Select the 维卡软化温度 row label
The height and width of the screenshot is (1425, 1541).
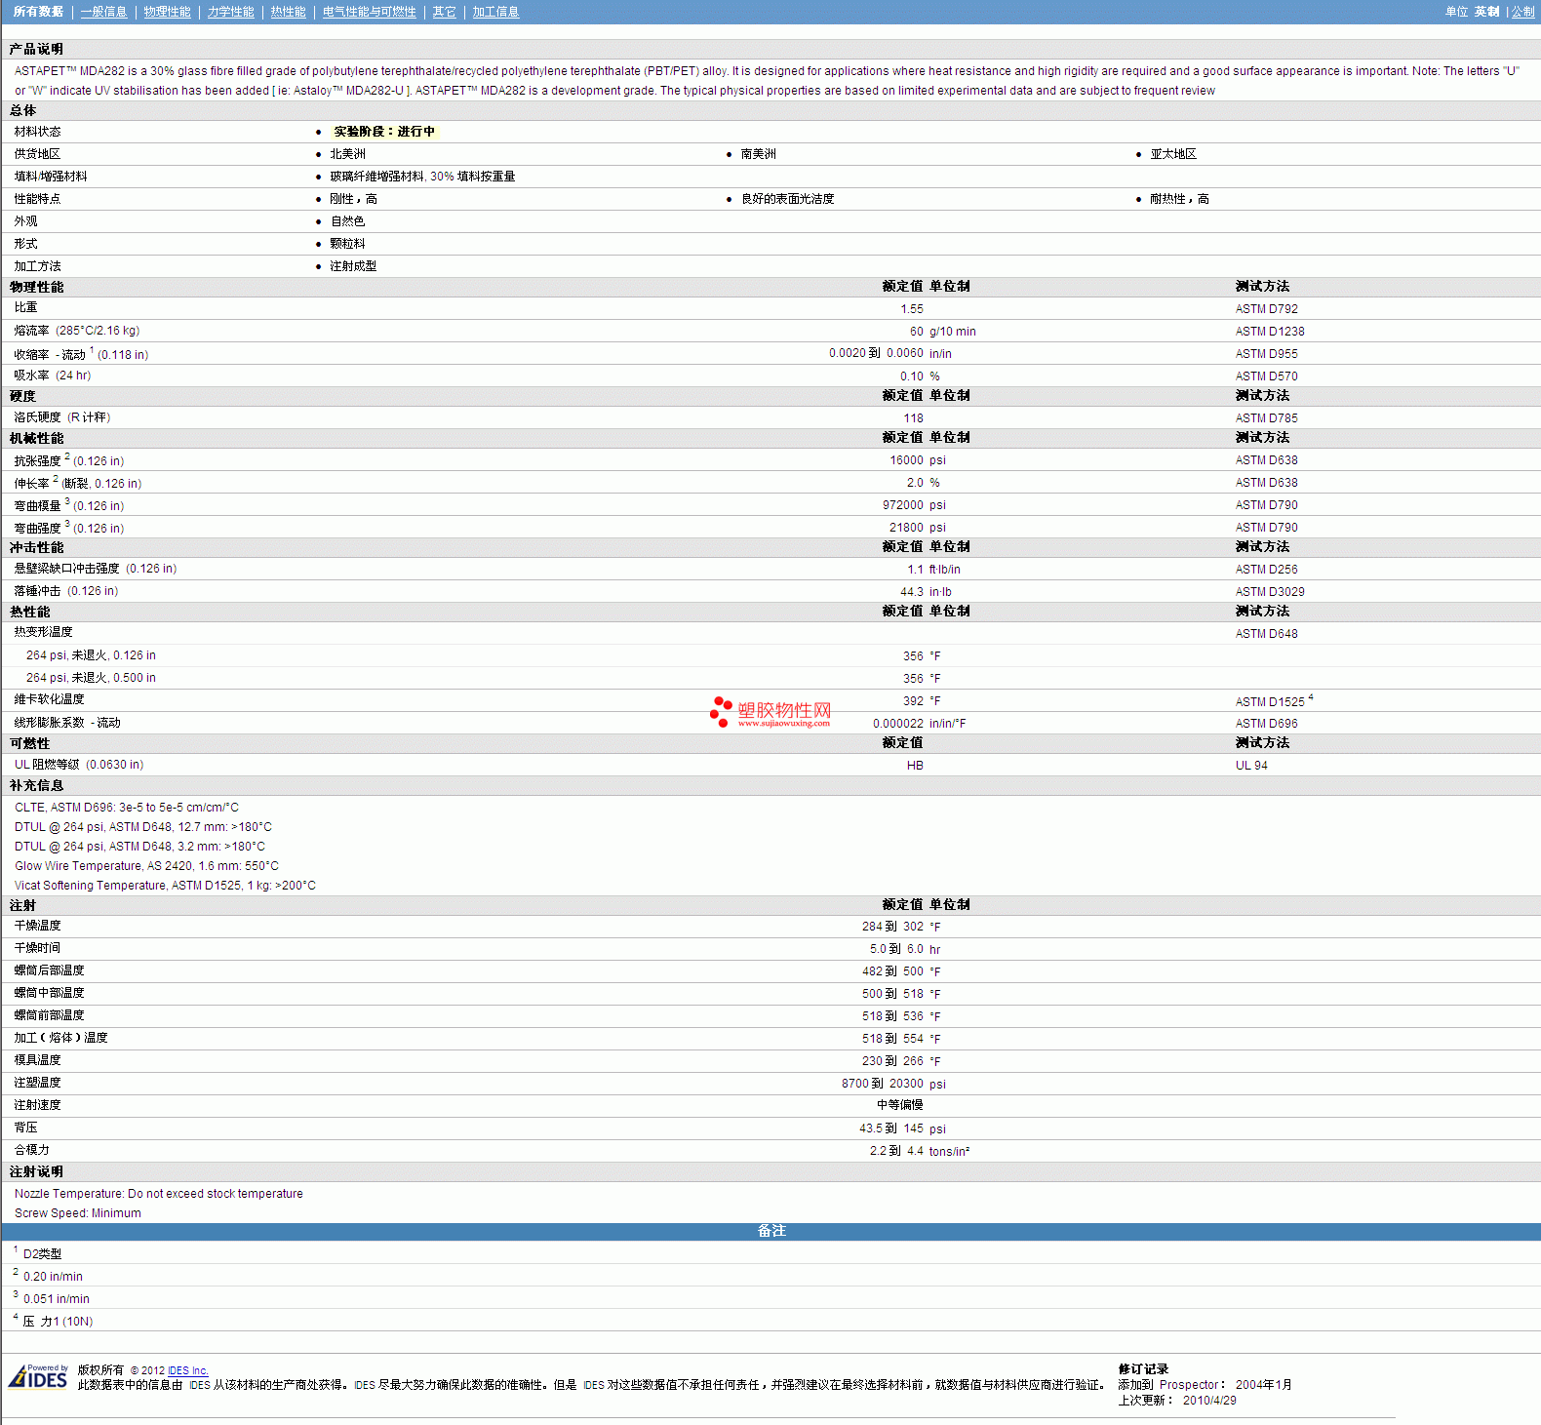click(49, 699)
